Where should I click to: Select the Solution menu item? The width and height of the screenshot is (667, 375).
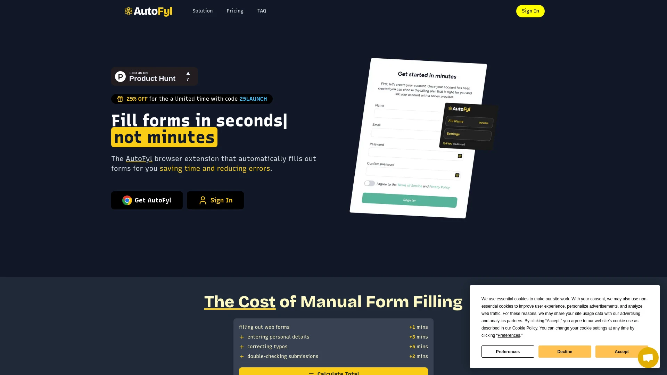tap(202, 10)
